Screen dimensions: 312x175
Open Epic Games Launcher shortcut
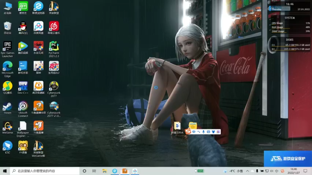coord(7,49)
